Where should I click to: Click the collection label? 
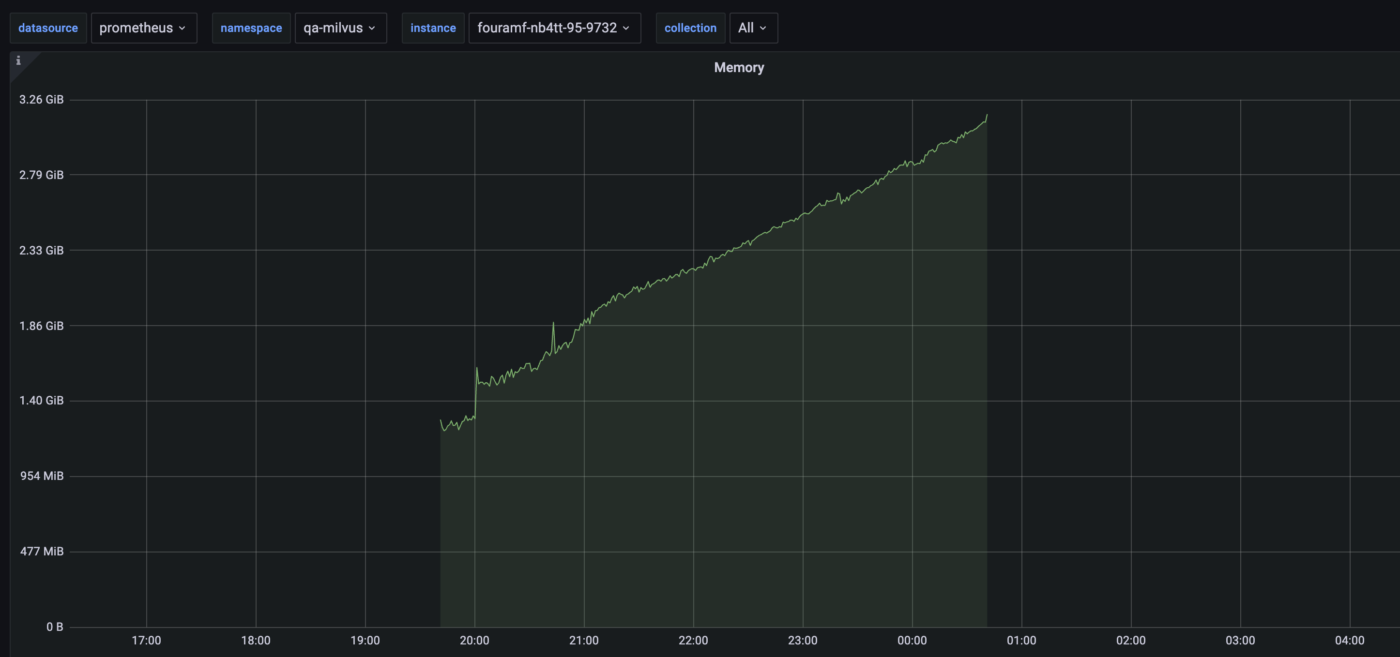pyautogui.click(x=690, y=28)
